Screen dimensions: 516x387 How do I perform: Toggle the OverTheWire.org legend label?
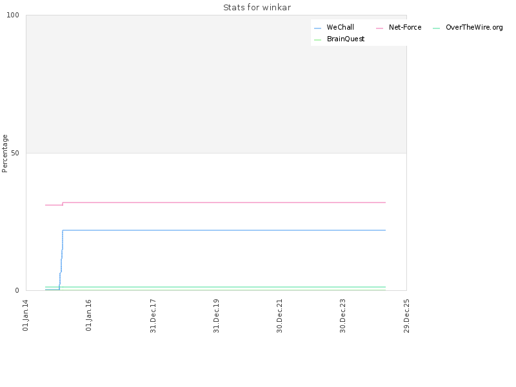pyautogui.click(x=474, y=27)
